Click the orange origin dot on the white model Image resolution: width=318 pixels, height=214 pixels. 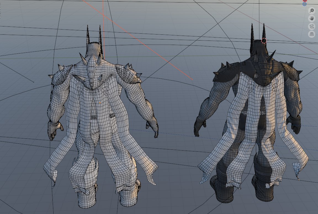[100, 103]
